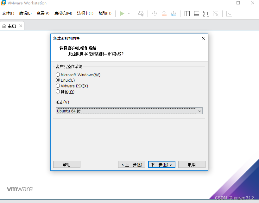This screenshot has width=259, height=203.
Task: Toggle the library sidebar view icon
Action: coord(187,14)
